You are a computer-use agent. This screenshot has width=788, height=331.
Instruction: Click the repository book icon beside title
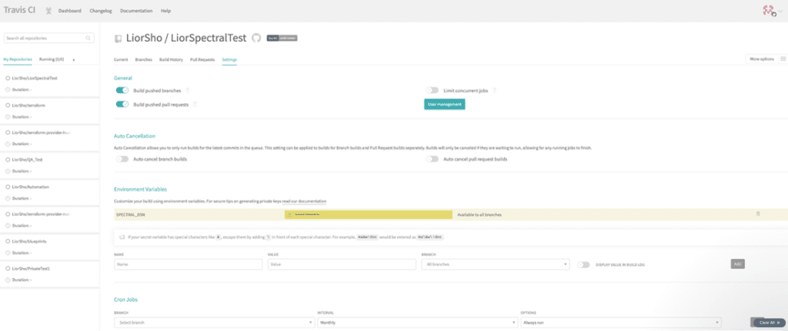tap(118, 38)
